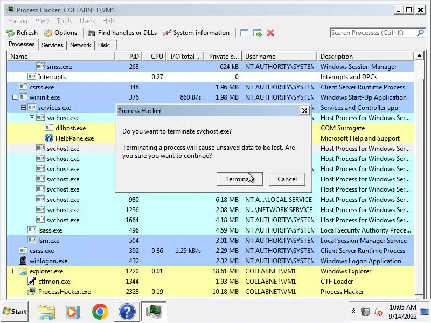Click the Find window toolbar icon
This screenshot has height=323, width=431.
point(244,33)
